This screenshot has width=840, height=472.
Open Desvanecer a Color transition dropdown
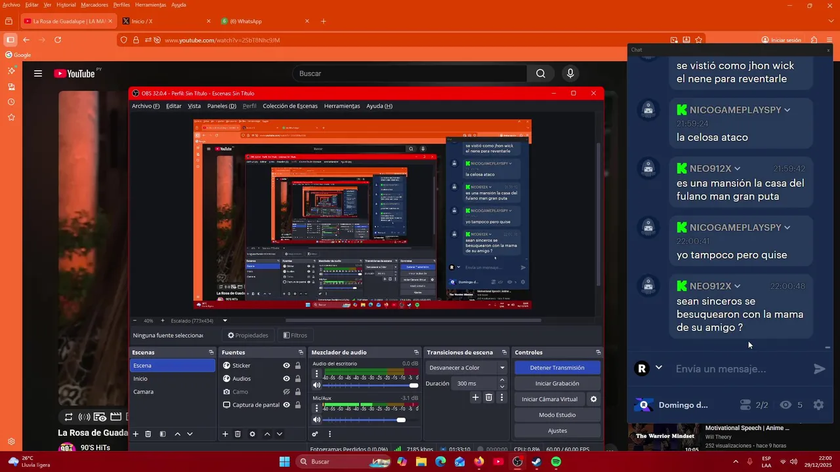click(467, 368)
